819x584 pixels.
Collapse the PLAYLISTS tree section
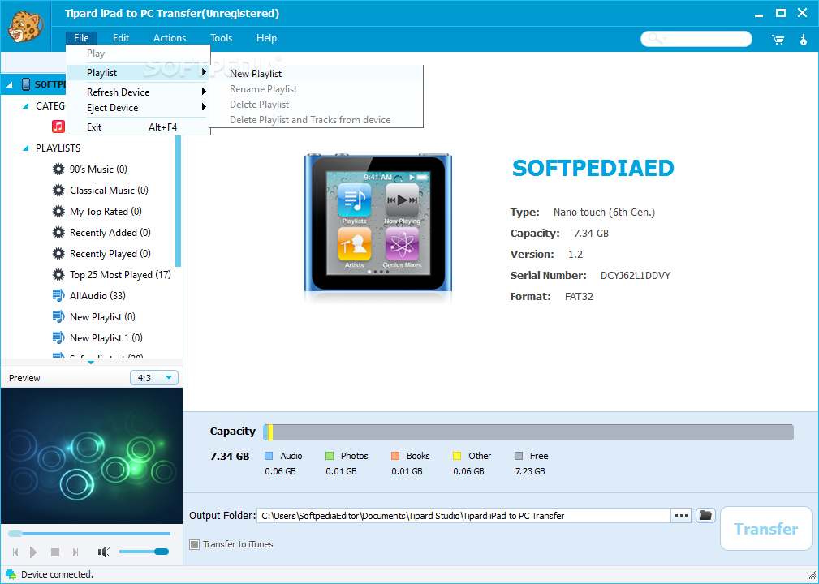[x=26, y=148]
